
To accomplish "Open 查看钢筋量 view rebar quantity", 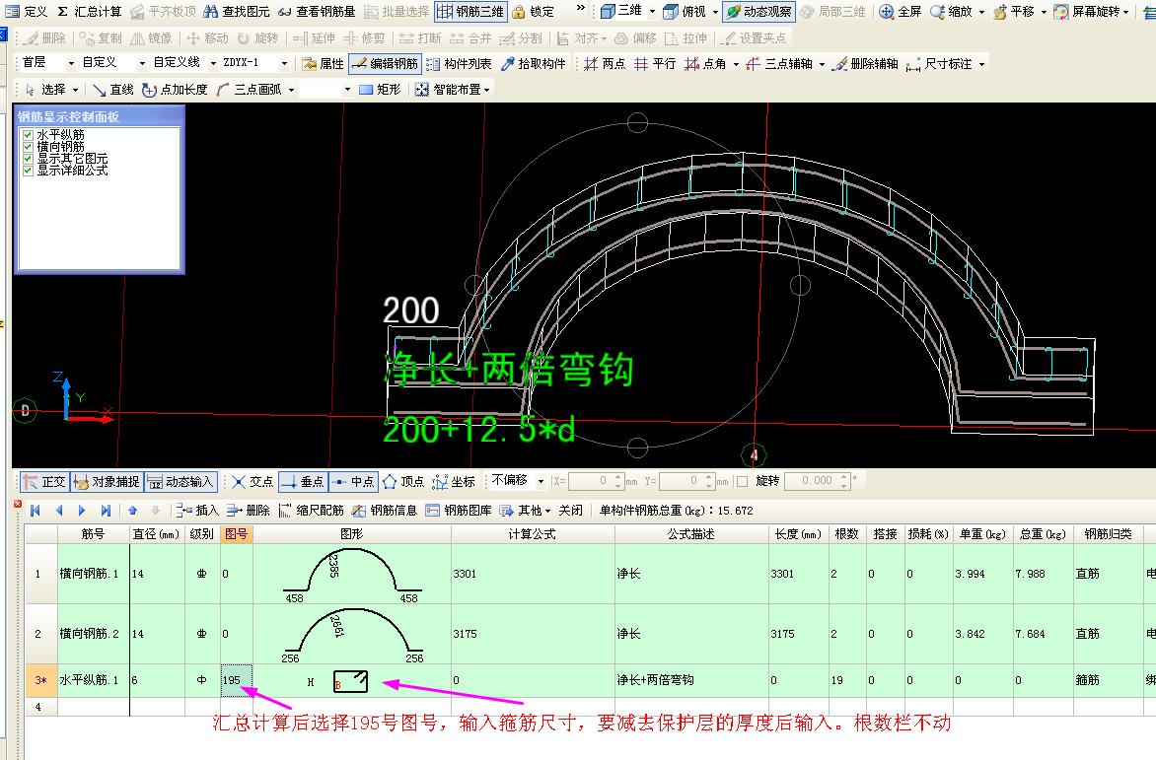I will tap(317, 11).
